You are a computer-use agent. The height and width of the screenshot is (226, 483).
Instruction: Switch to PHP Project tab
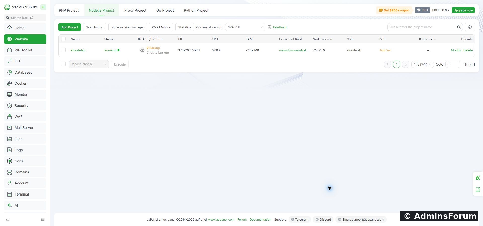(69, 10)
